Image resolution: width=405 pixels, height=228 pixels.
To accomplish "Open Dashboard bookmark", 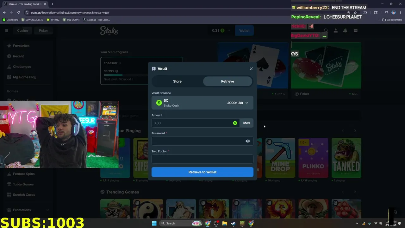I will click(x=10, y=20).
